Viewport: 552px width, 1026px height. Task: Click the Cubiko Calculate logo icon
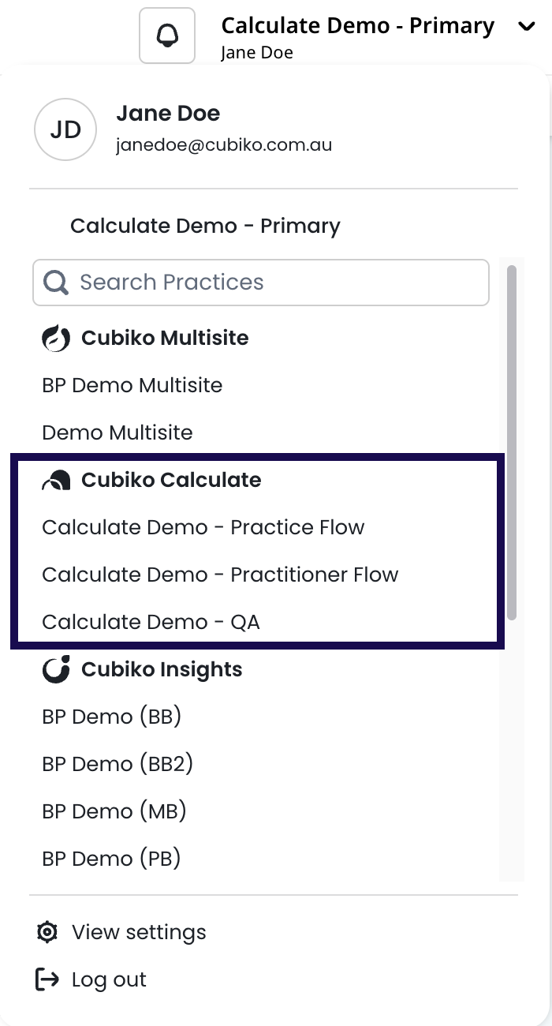tap(56, 481)
